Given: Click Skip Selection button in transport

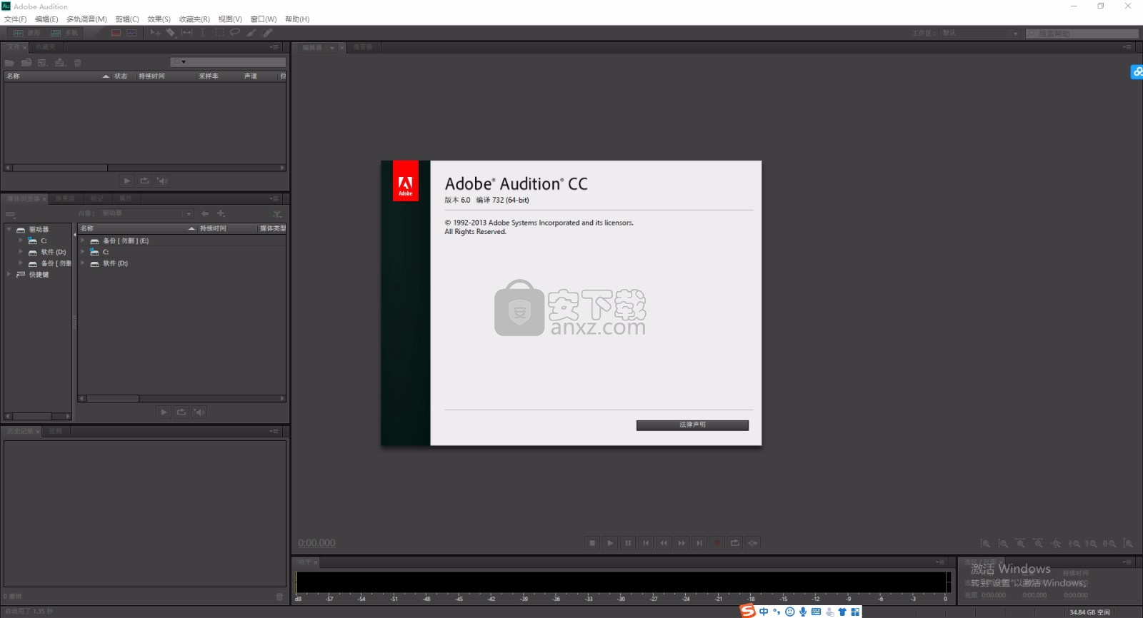Looking at the screenshot, I should pyautogui.click(x=753, y=543).
